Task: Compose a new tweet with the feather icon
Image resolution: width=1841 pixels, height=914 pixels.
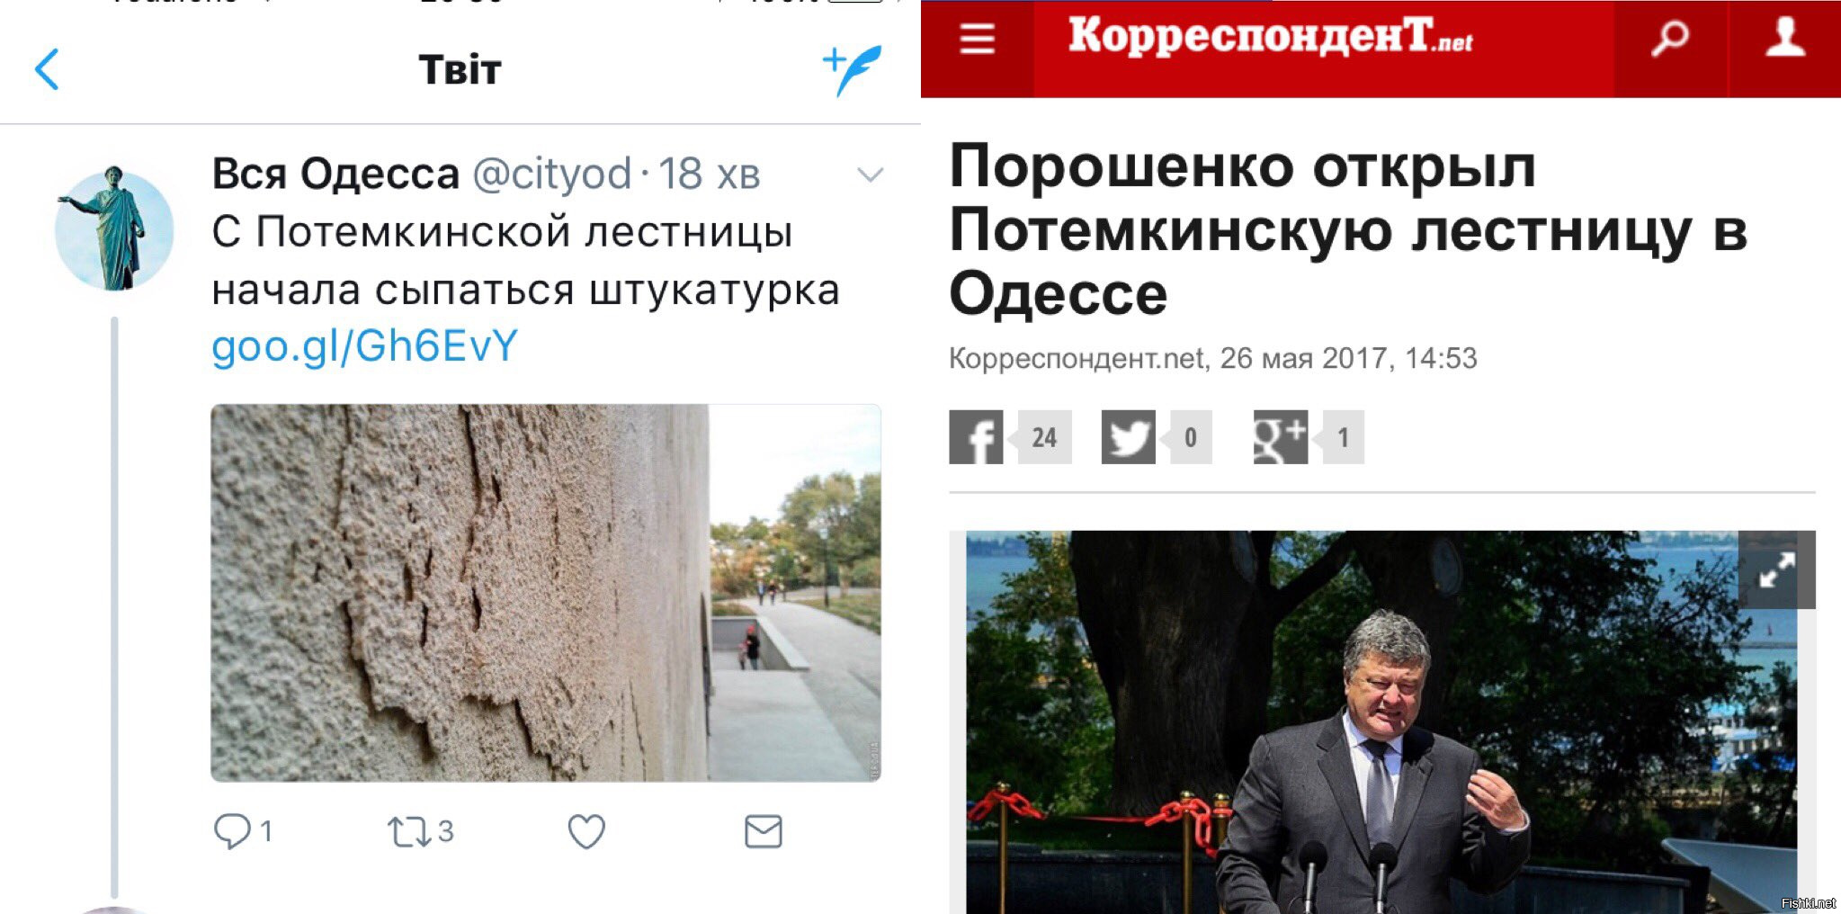Action: tap(852, 70)
